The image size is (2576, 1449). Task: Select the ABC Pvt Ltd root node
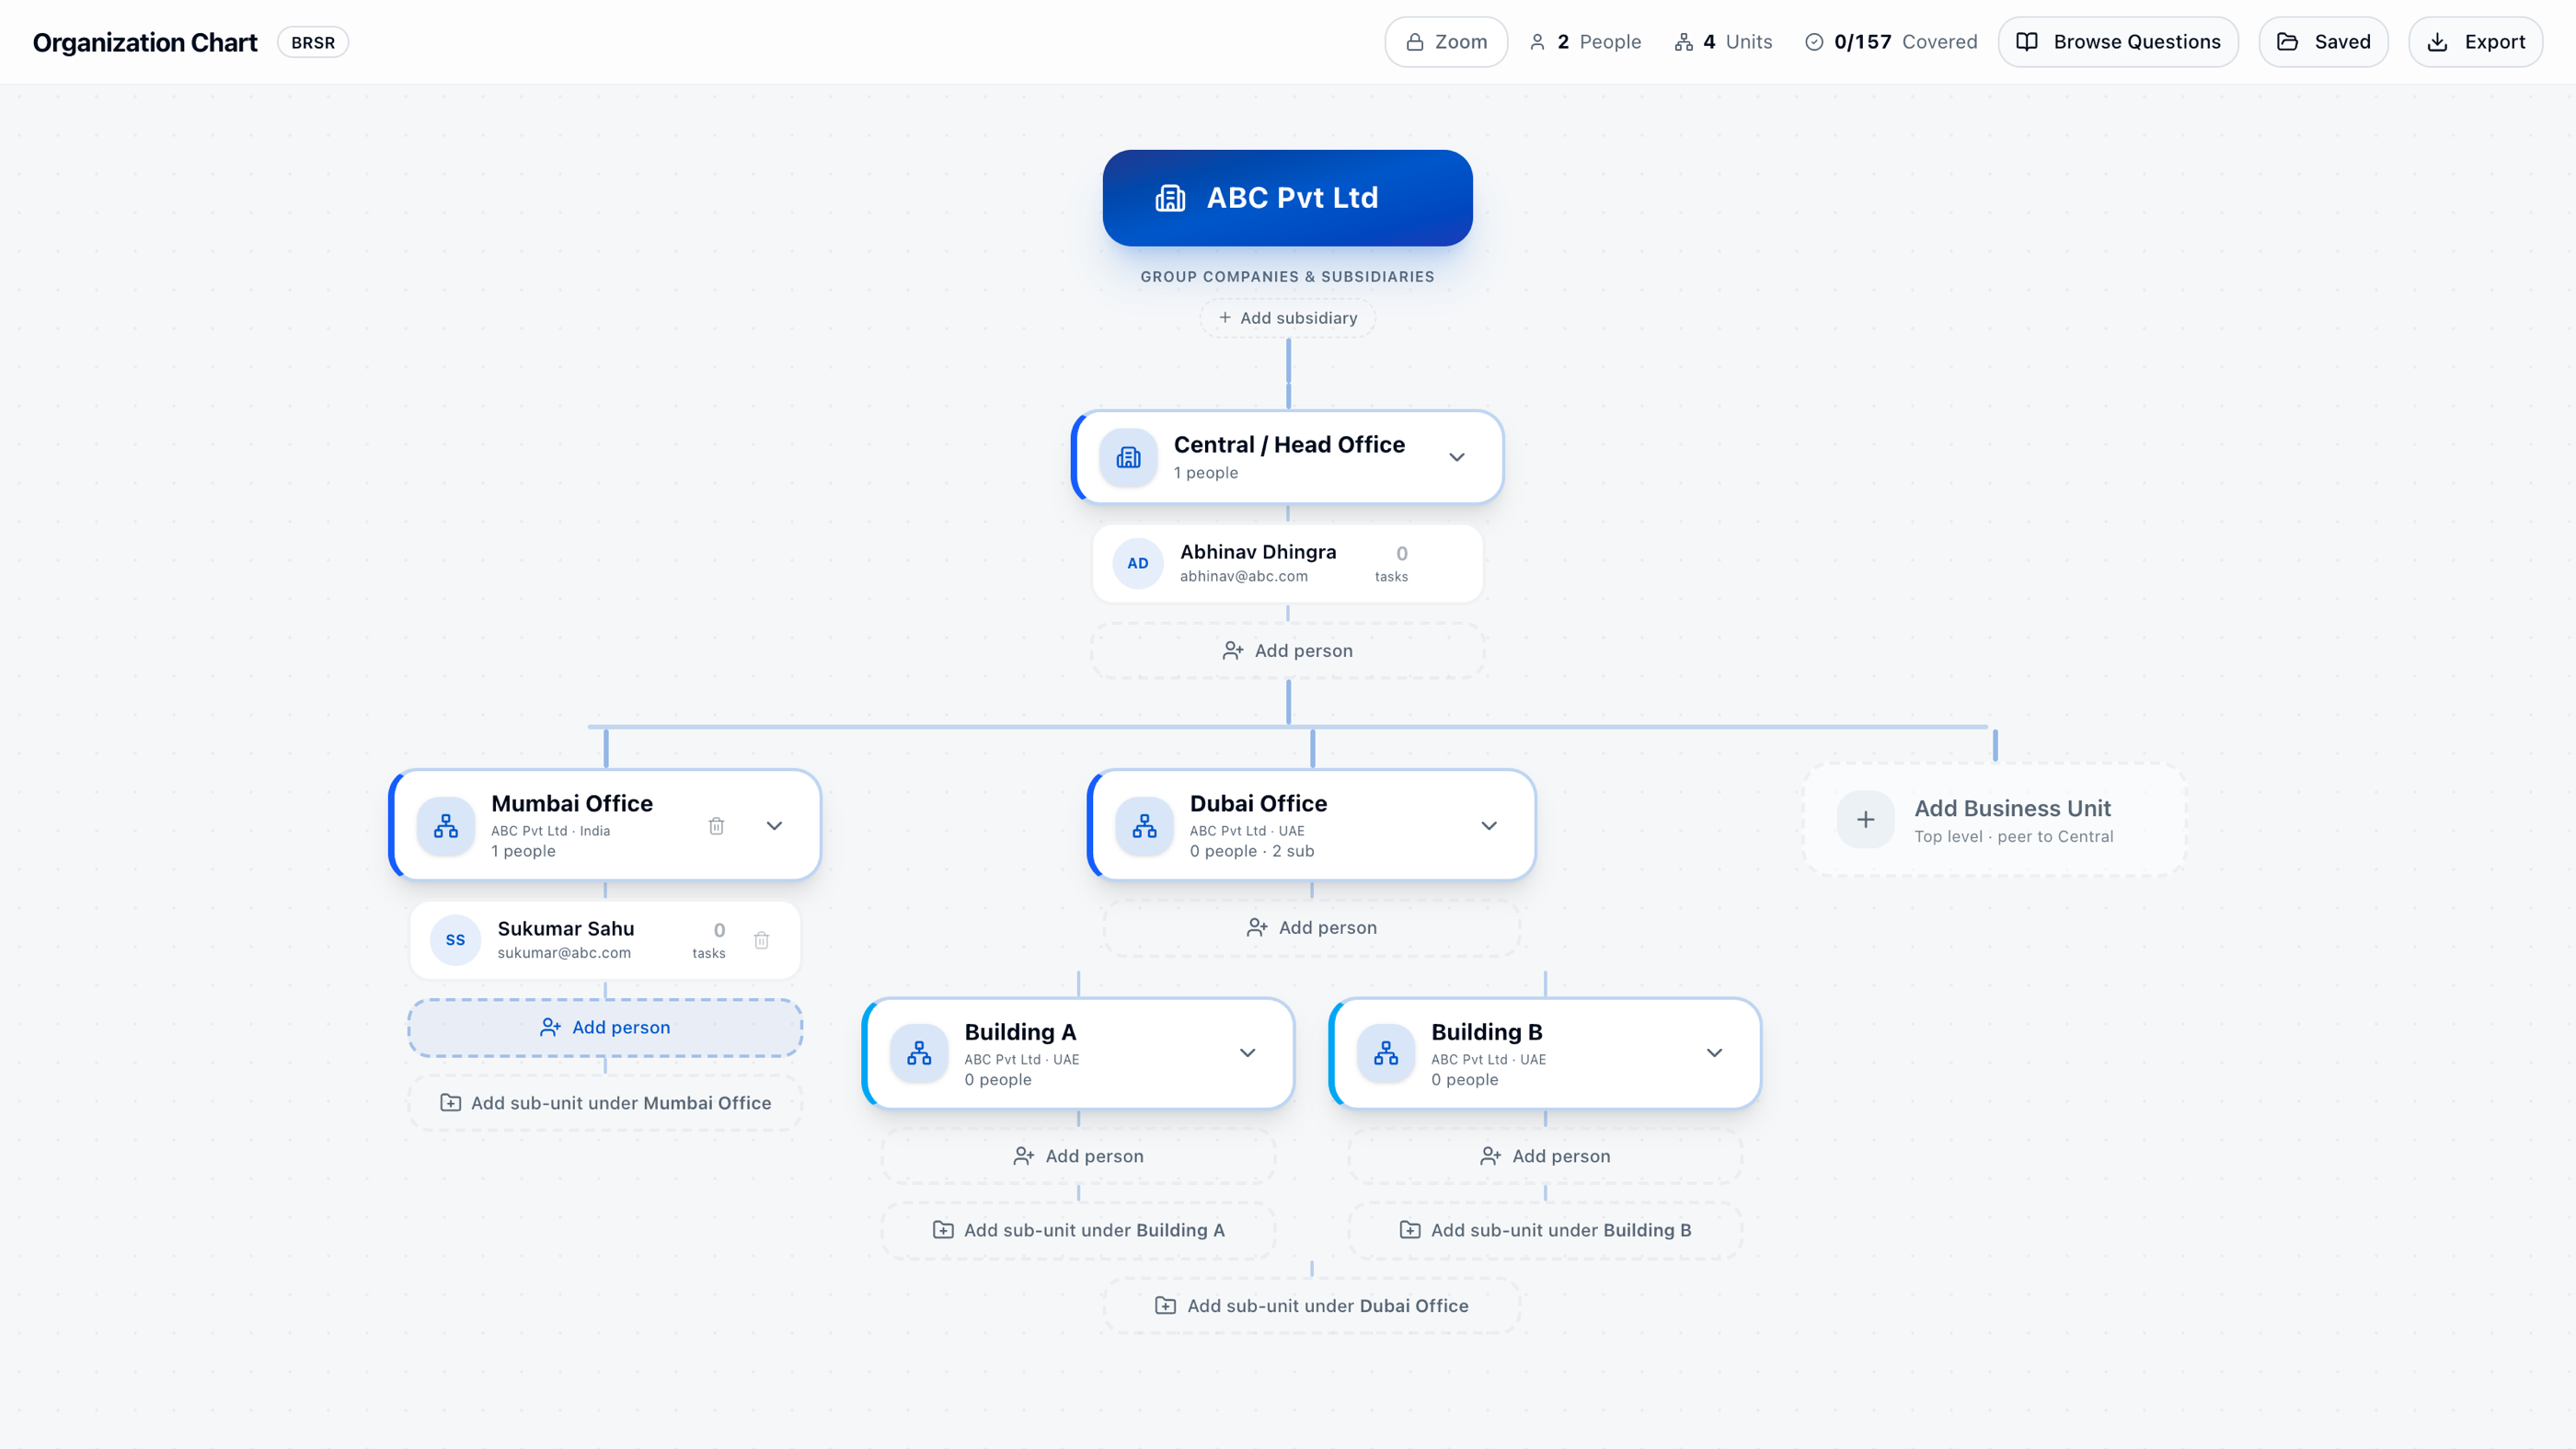[x=1287, y=198]
